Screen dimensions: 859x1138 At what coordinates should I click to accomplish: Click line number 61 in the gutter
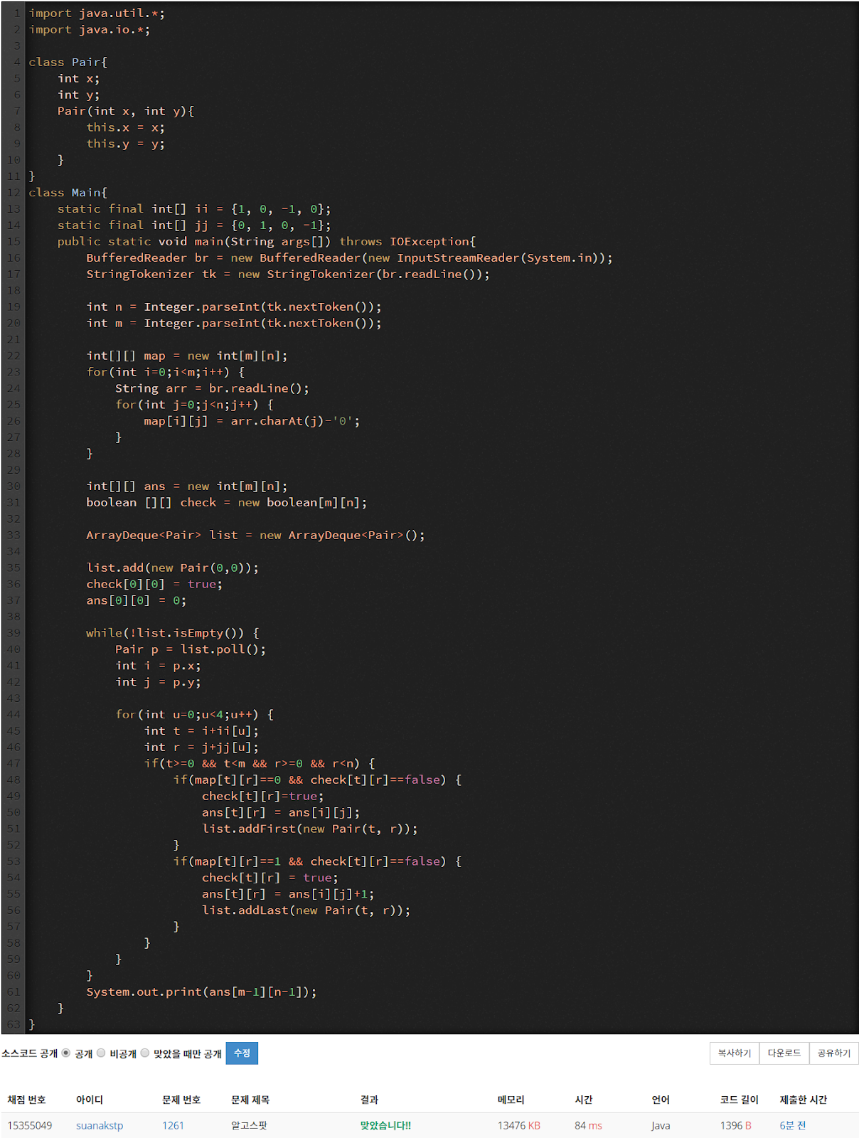(x=14, y=992)
